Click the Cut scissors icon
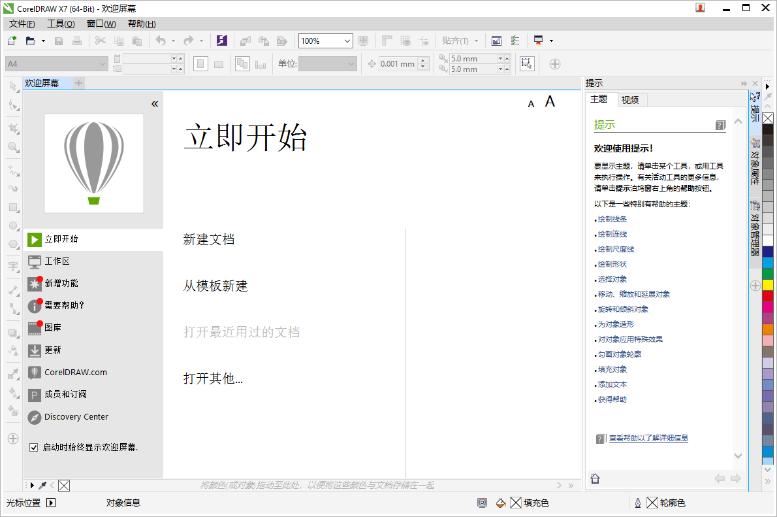The height and width of the screenshot is (517, 777). click(100, 41)
